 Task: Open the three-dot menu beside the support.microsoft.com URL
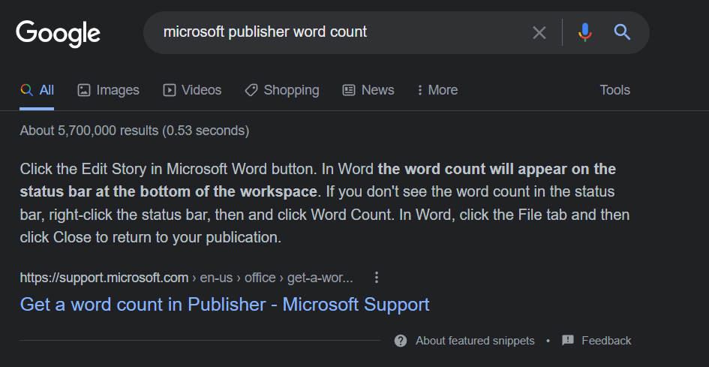377,278
